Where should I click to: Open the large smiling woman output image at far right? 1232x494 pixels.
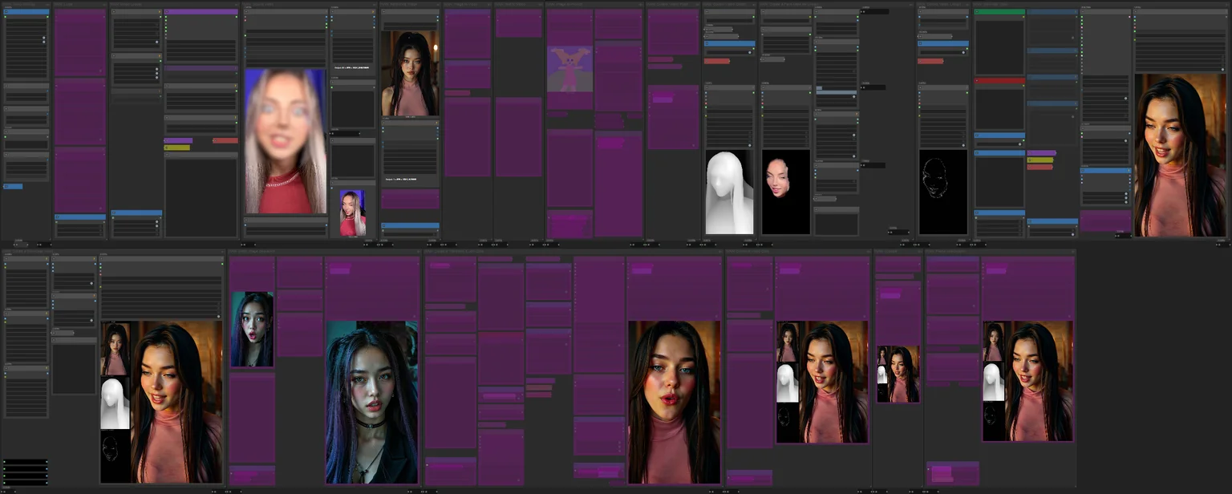coord(1180,156)
